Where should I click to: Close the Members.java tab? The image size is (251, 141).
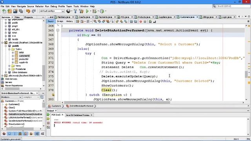pos(73,17)
